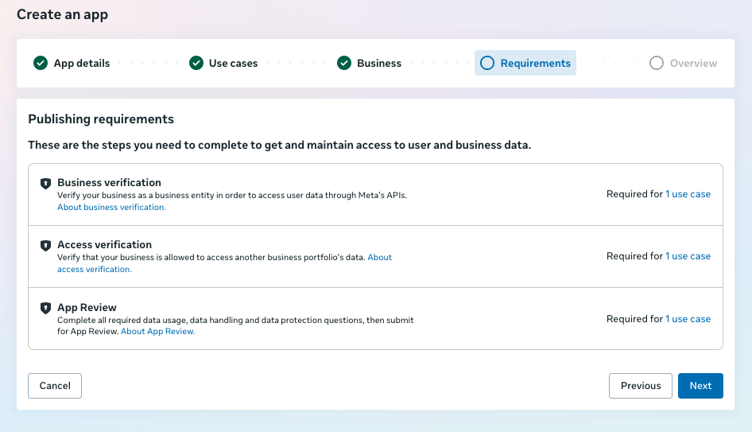Click the Cancel button
752x432 pixels.
(x=55, y=386)
